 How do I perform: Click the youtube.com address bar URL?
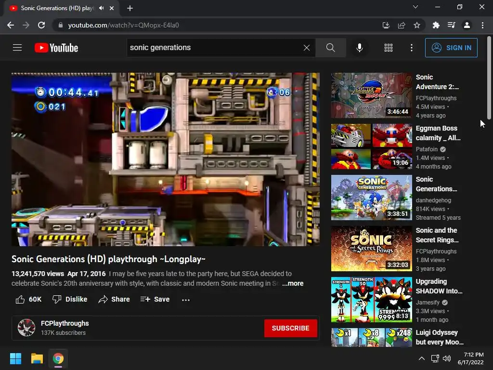(123, 25)
